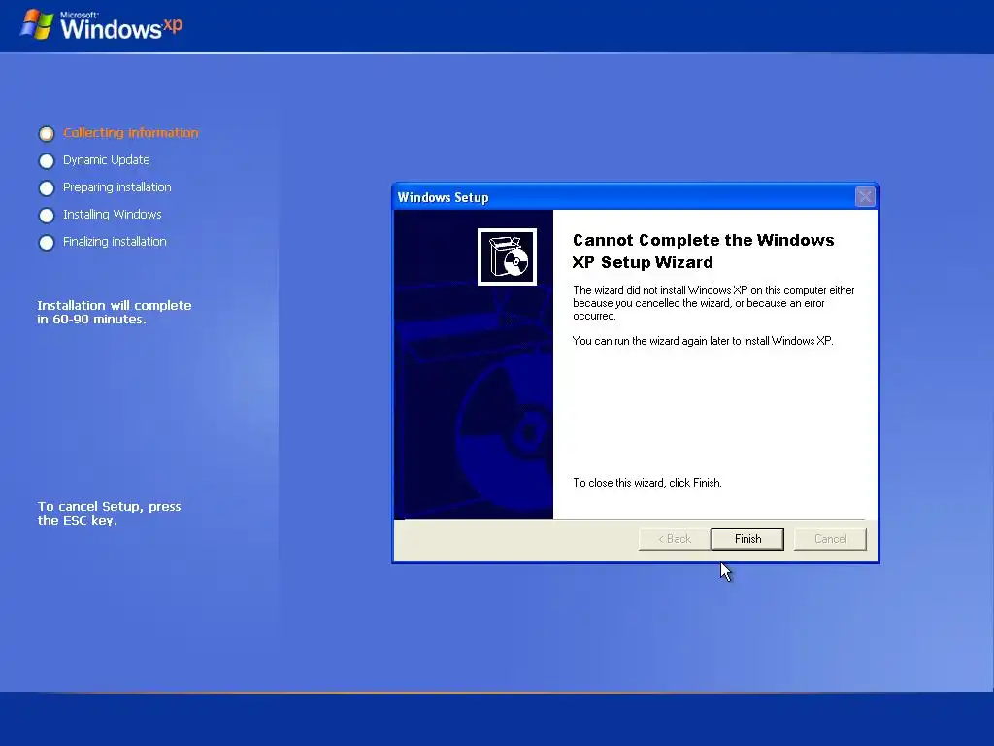
Task: Click 'Installation will complete in 60-90 minutes' text
Action: (115, 312)
